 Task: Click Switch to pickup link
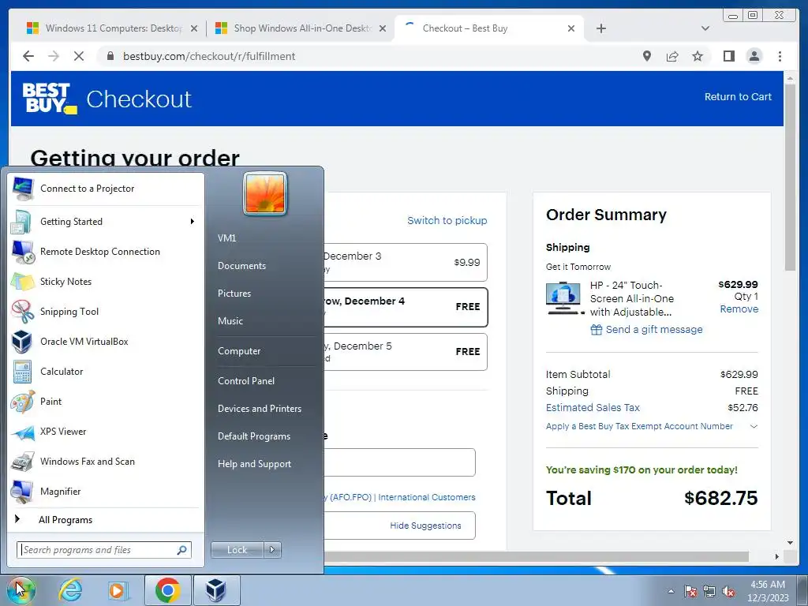pyautogui.click(x=447, y=221)
